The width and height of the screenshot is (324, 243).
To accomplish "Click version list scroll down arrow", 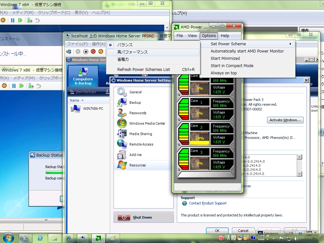I will 299,174.
